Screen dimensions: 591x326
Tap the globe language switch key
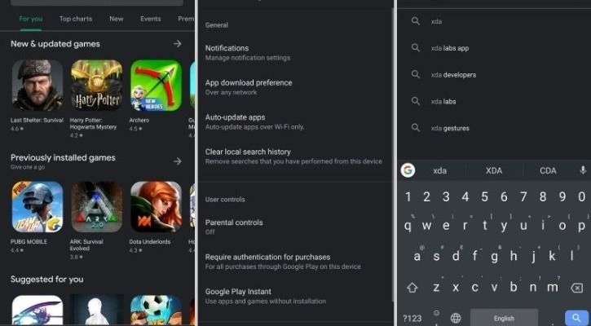456,319
